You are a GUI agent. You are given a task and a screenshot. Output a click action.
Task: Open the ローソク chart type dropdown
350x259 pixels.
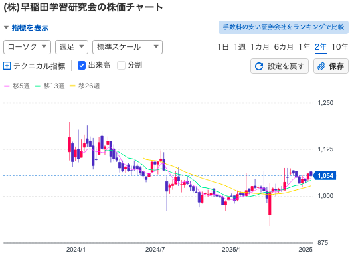pos(27,47)
